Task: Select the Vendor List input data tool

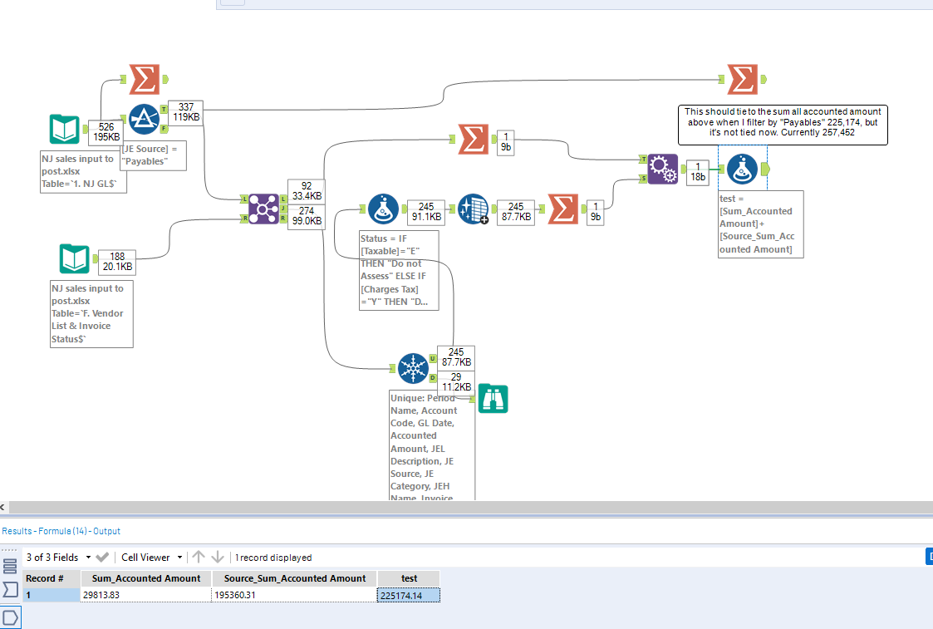Action: pyautogui.click(x=75, y=259)
